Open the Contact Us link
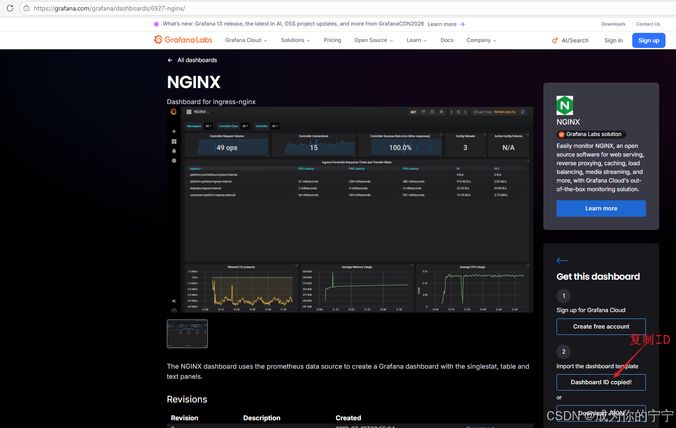Screen dimensions: 676x428 (648, 24)
